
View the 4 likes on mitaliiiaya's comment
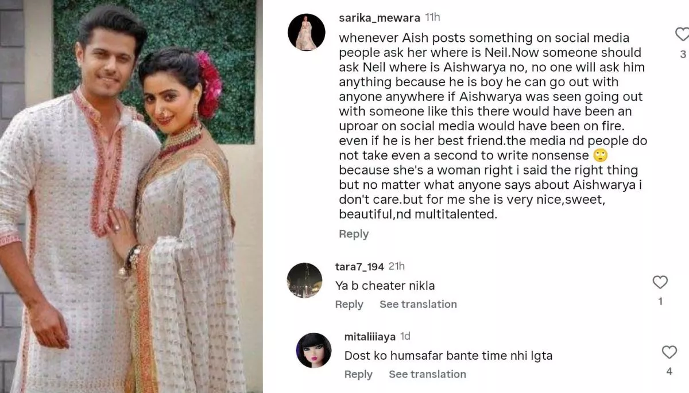click(669, 371)
